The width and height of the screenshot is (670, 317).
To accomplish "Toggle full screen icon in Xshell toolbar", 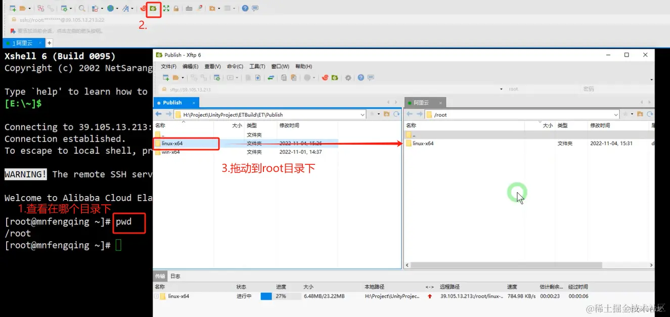I will point(166,9).
